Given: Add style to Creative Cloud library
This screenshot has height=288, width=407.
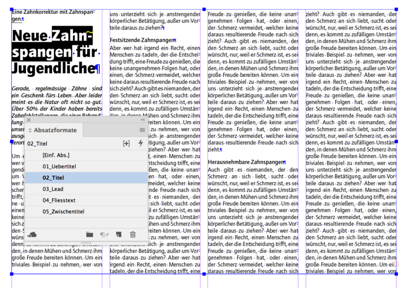Looking at the screenshot, I should (x=32, y=235).
